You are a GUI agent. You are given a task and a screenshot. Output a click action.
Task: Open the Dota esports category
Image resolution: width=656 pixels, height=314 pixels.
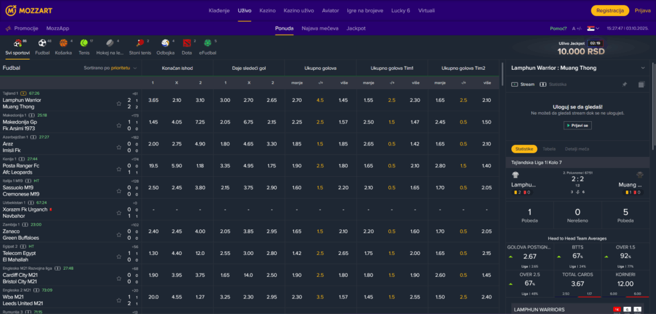pyautogui.click(x=186, y=44)
